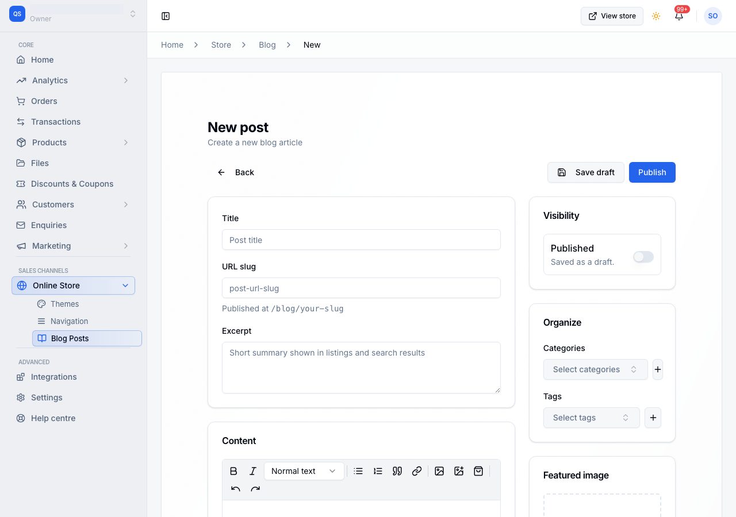
Task: Insert a numbered list
Action: (x=378, y=471)
